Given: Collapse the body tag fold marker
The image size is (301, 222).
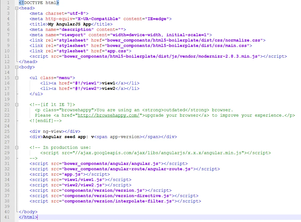Looking at the screenshot, I should [x=17, y=67].
